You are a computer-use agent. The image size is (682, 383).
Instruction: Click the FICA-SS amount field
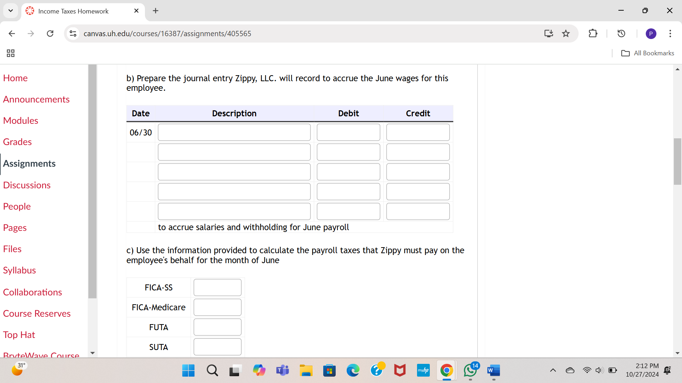217,288
